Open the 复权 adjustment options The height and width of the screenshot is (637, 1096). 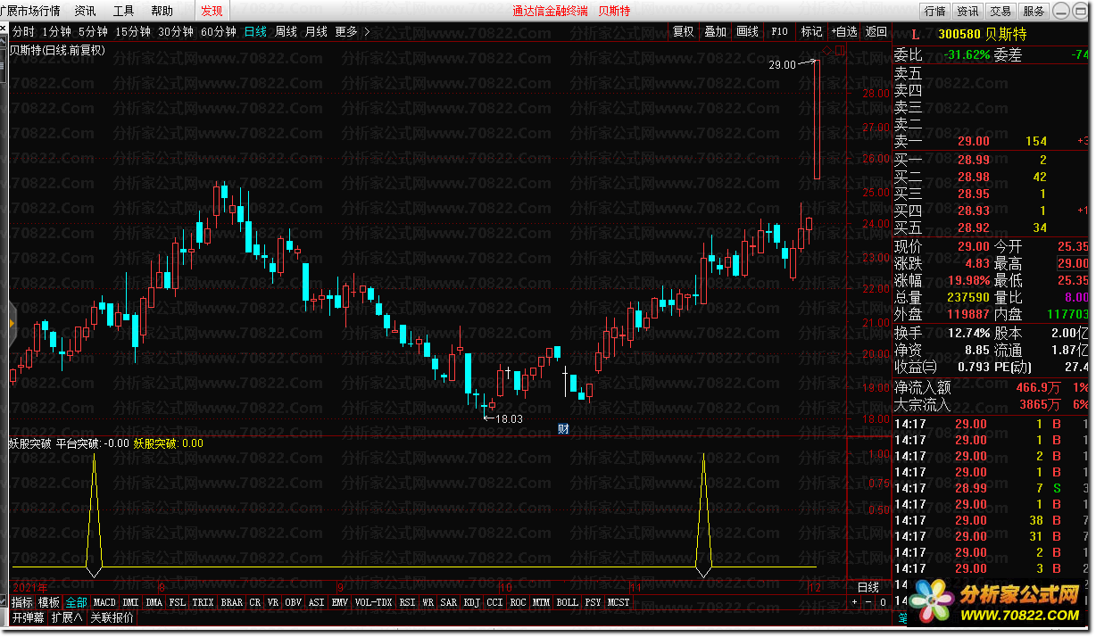(684, 31)
